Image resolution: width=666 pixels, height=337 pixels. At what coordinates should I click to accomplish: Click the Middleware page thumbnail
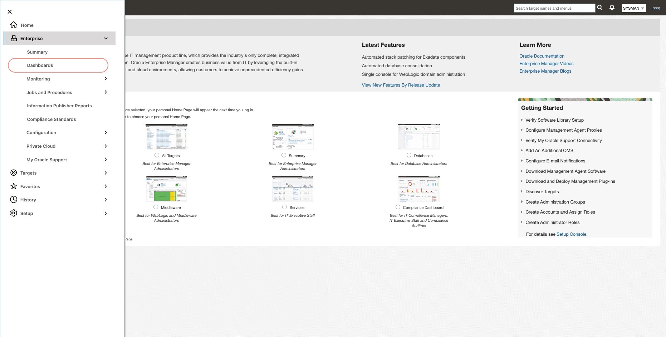[x=166, y=189]
